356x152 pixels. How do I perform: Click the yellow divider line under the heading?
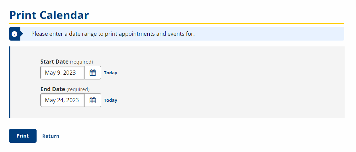177,23
